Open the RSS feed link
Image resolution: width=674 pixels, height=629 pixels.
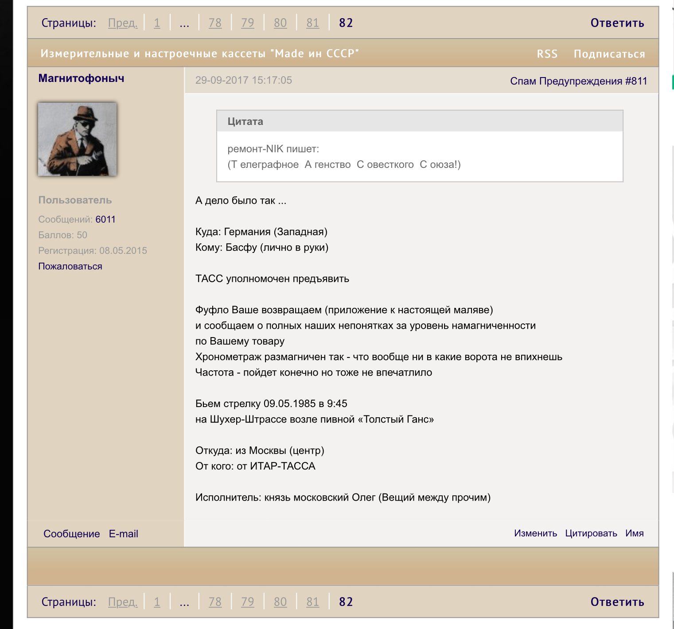(x=547, y=54)
